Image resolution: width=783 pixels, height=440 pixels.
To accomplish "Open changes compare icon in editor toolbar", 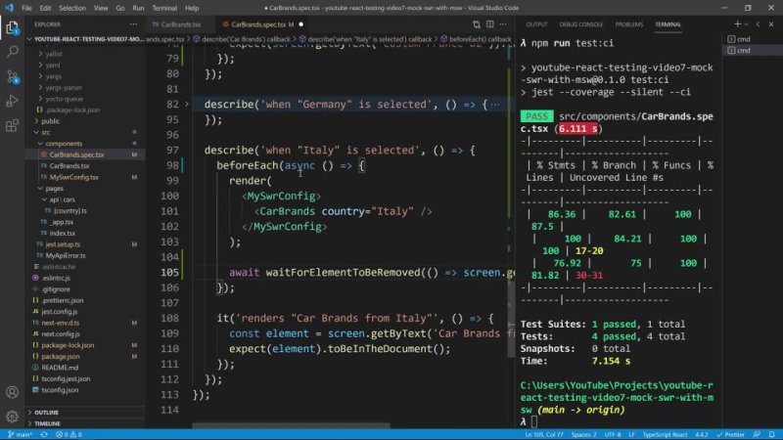I will [x=477, y=23].
